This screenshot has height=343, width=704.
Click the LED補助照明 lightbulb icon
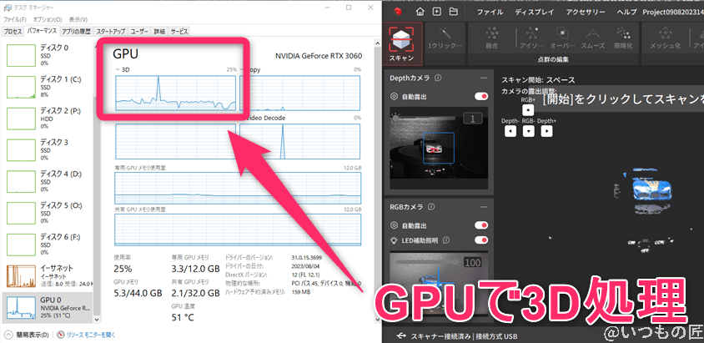[x=394, y=240]
